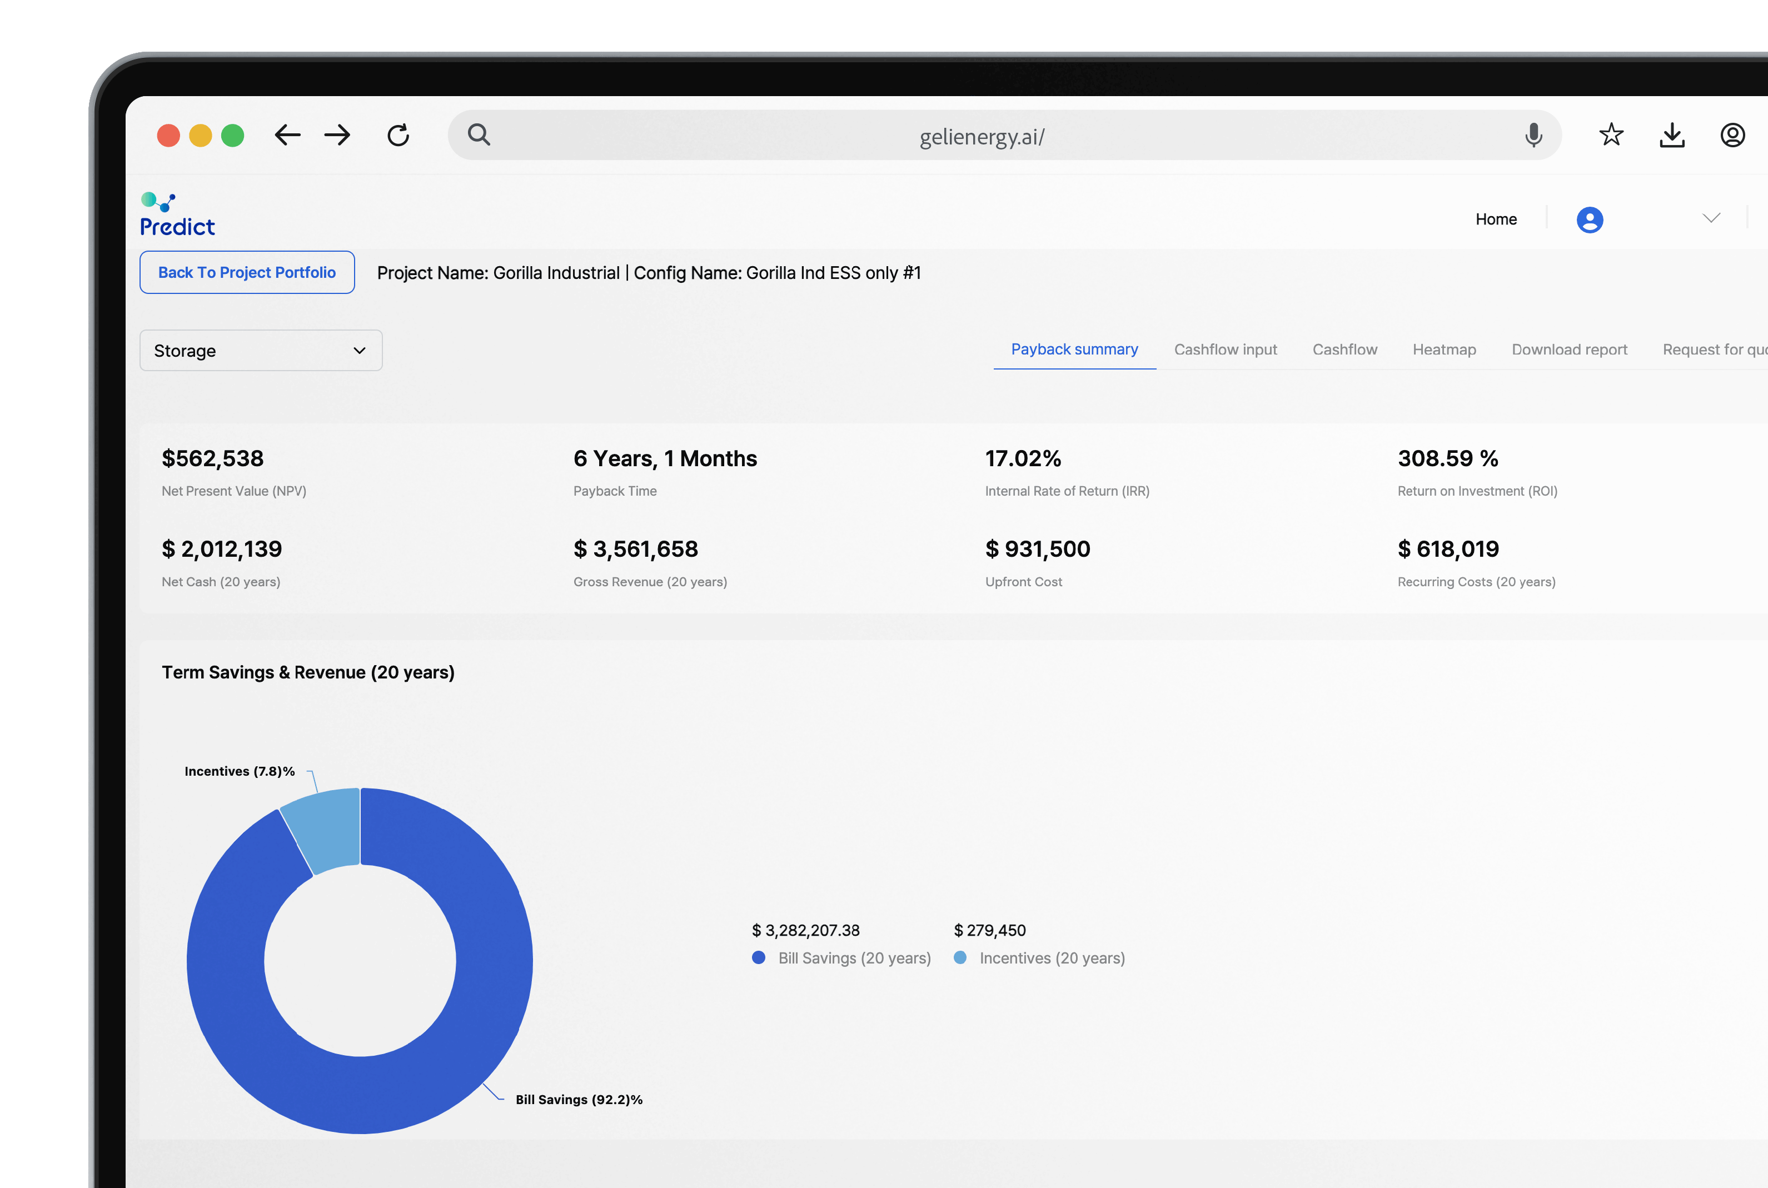This screenshot has height=1188, width=1768.
Task: Click Back To Project Portfolio button
Action: [247, 272]
